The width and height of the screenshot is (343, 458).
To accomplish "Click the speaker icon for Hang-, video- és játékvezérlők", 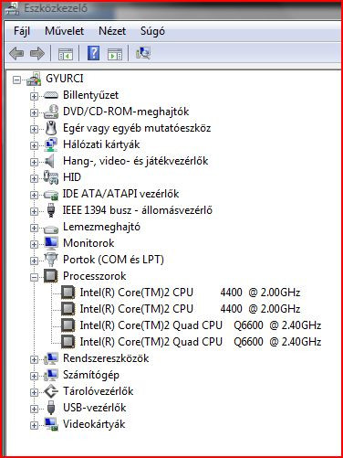I will tap(50, 161).
